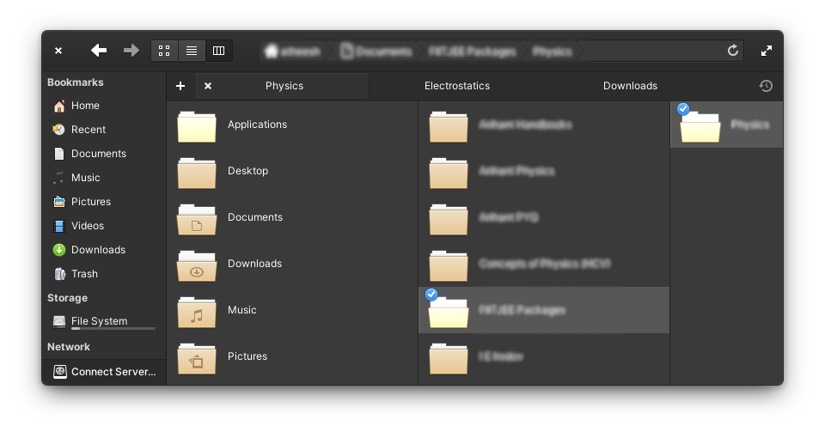
Task: Select the third folder in second column
Action: [543, 217]
